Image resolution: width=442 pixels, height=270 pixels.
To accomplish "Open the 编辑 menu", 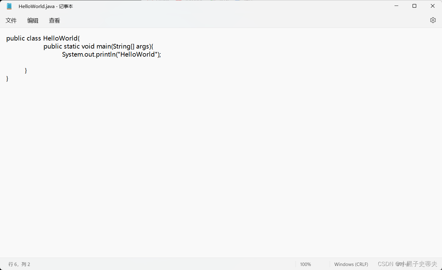I will pos(33,20).
